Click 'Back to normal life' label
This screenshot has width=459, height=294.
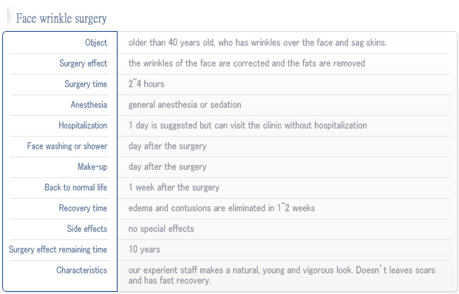point(76,187)
